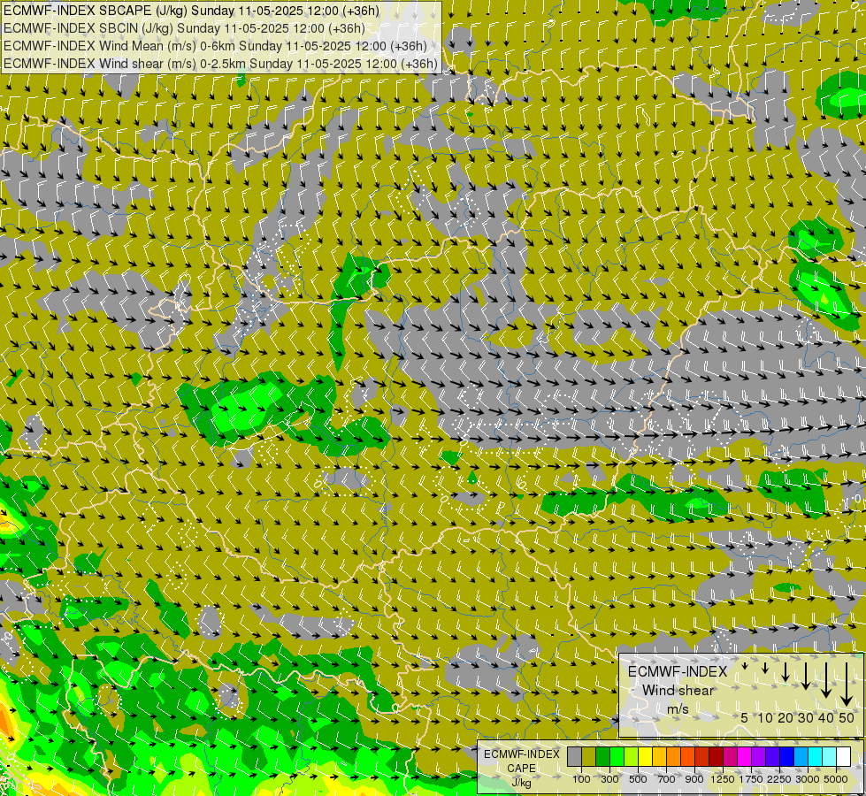The height and width of the screenshot is (796, 866).
Task: Click the 500 value on the CAPE scale
Action: [x=638, y=779]
